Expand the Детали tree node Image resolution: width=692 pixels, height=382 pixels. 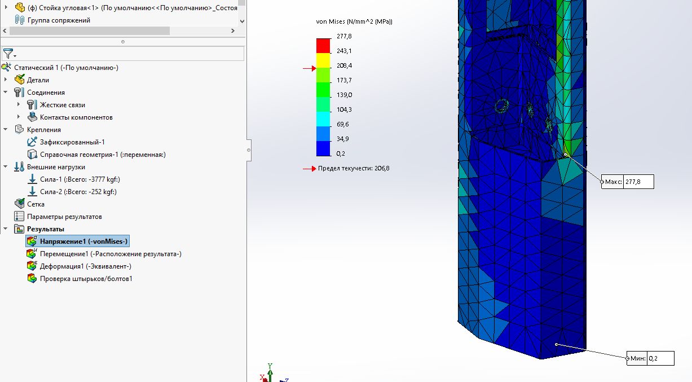pyautogui.click(x=6, y=80)
